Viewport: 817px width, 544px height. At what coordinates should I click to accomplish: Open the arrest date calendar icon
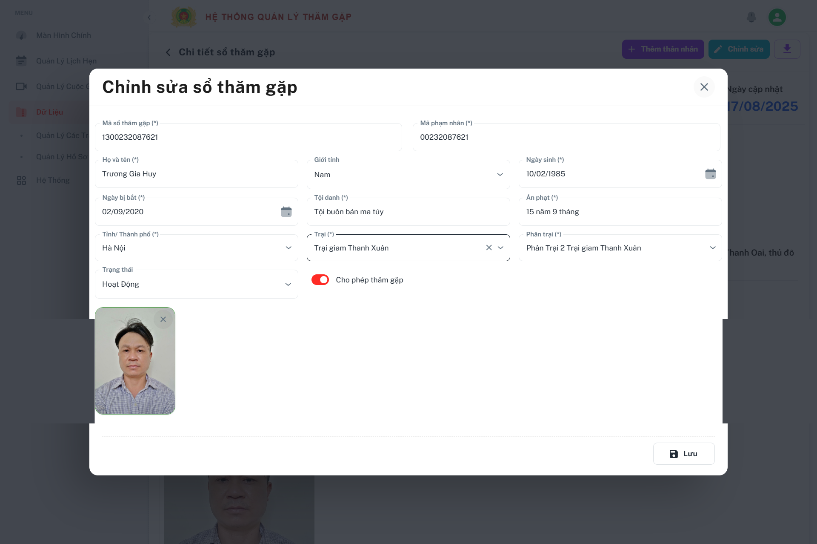[x=286, y=212]
